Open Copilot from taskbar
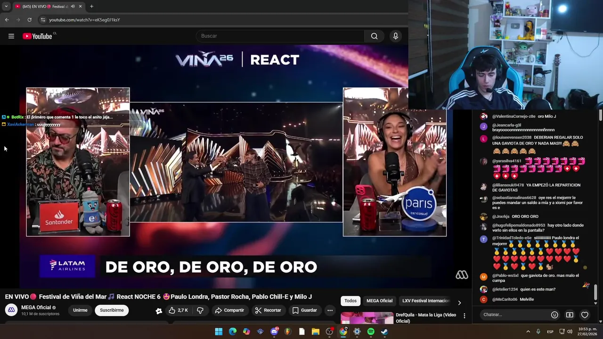Viewport: 603px width, 339px height. point(246,331)
